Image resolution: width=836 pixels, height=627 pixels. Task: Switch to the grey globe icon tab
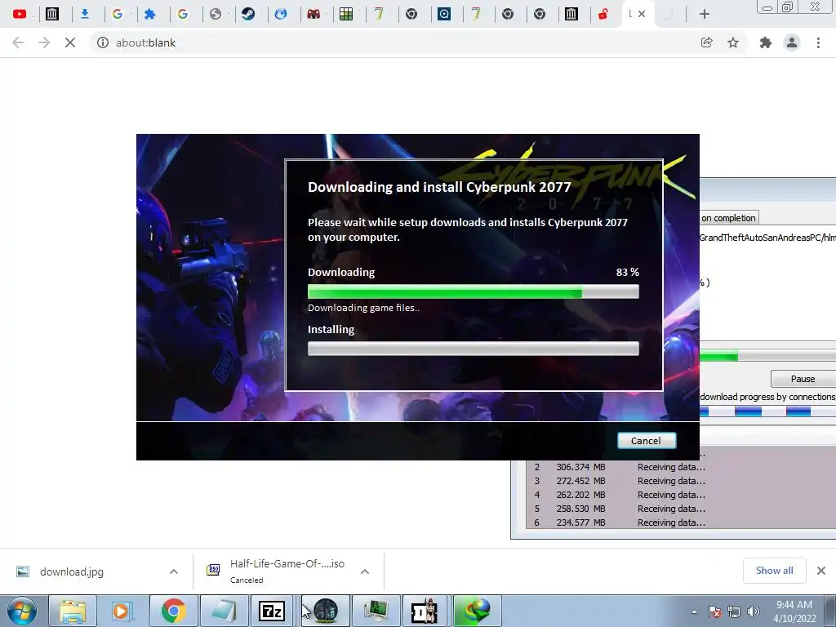216,14
